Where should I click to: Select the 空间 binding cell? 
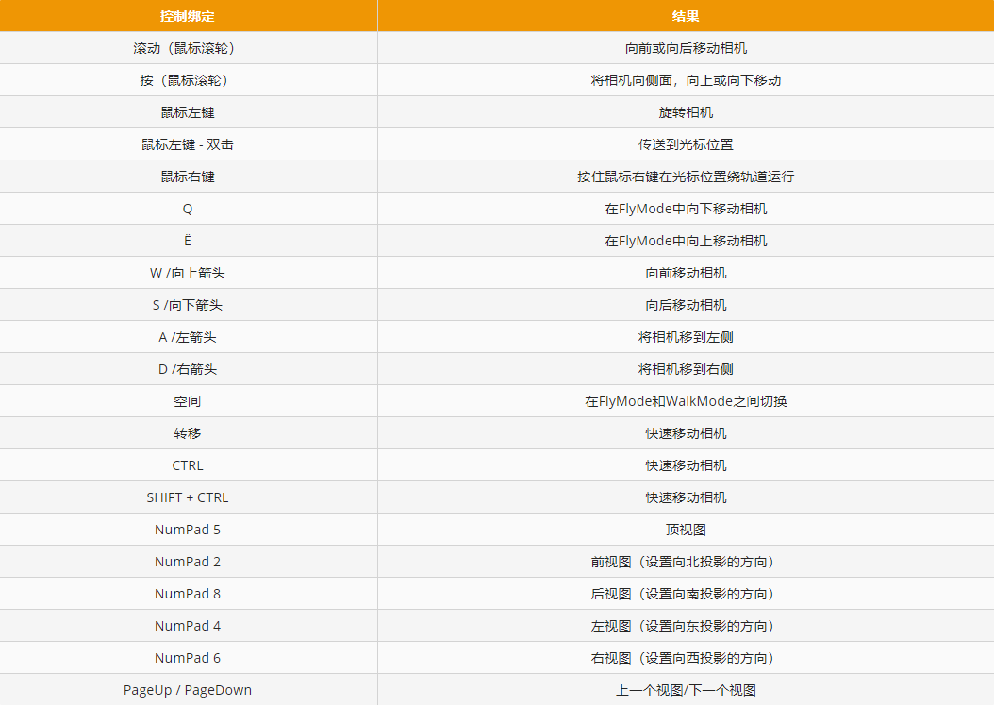point(188,401)
